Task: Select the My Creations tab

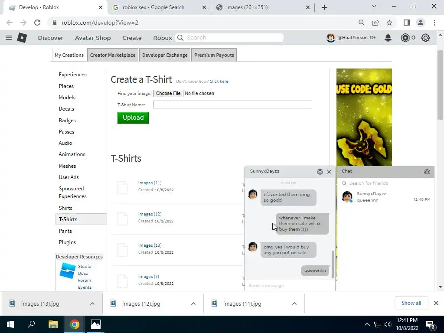Action: pos(69,55)
